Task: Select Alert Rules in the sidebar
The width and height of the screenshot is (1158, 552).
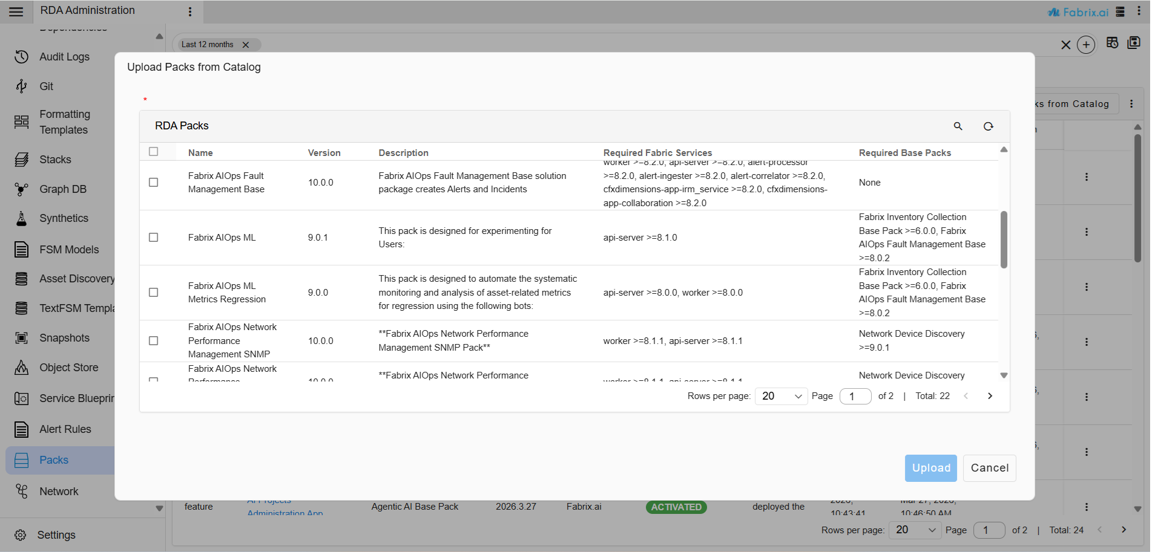Action: click(x=65, y=429)
